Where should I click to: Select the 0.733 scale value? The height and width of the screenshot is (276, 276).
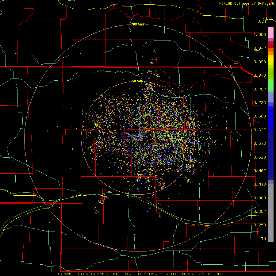click(260, 103)
